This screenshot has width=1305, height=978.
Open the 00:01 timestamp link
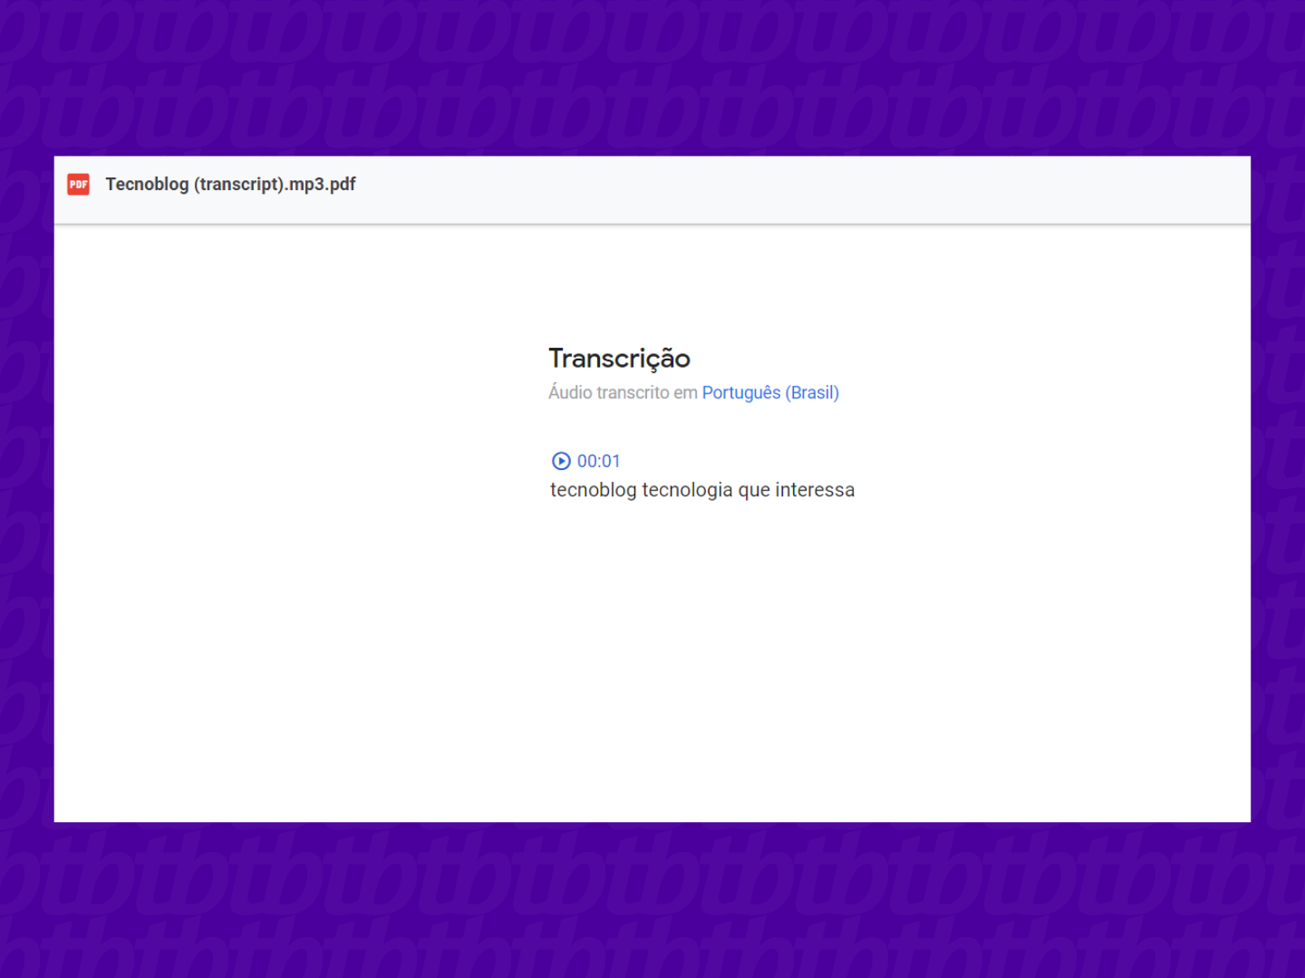[x=598, y=461]
